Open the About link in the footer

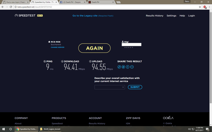point(18,123)
